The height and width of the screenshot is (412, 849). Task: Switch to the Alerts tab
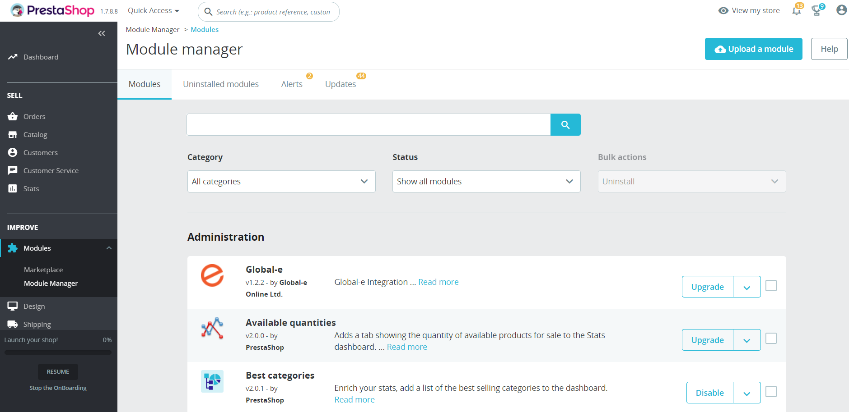point(292,84)
